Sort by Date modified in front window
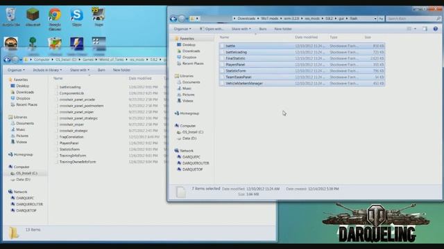Image resolution: width=444 pixels, height=249 pixels. click(306, 37)
